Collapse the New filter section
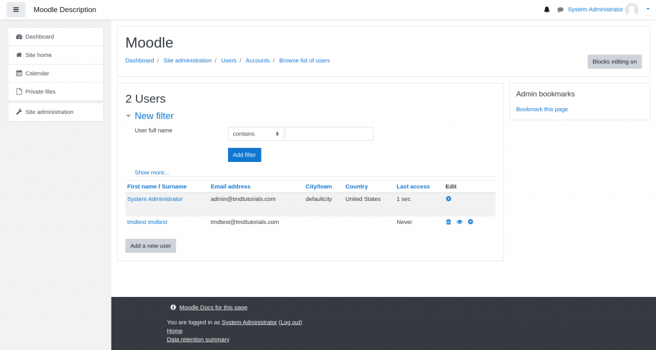656x350 pixels. click(129, 116)
